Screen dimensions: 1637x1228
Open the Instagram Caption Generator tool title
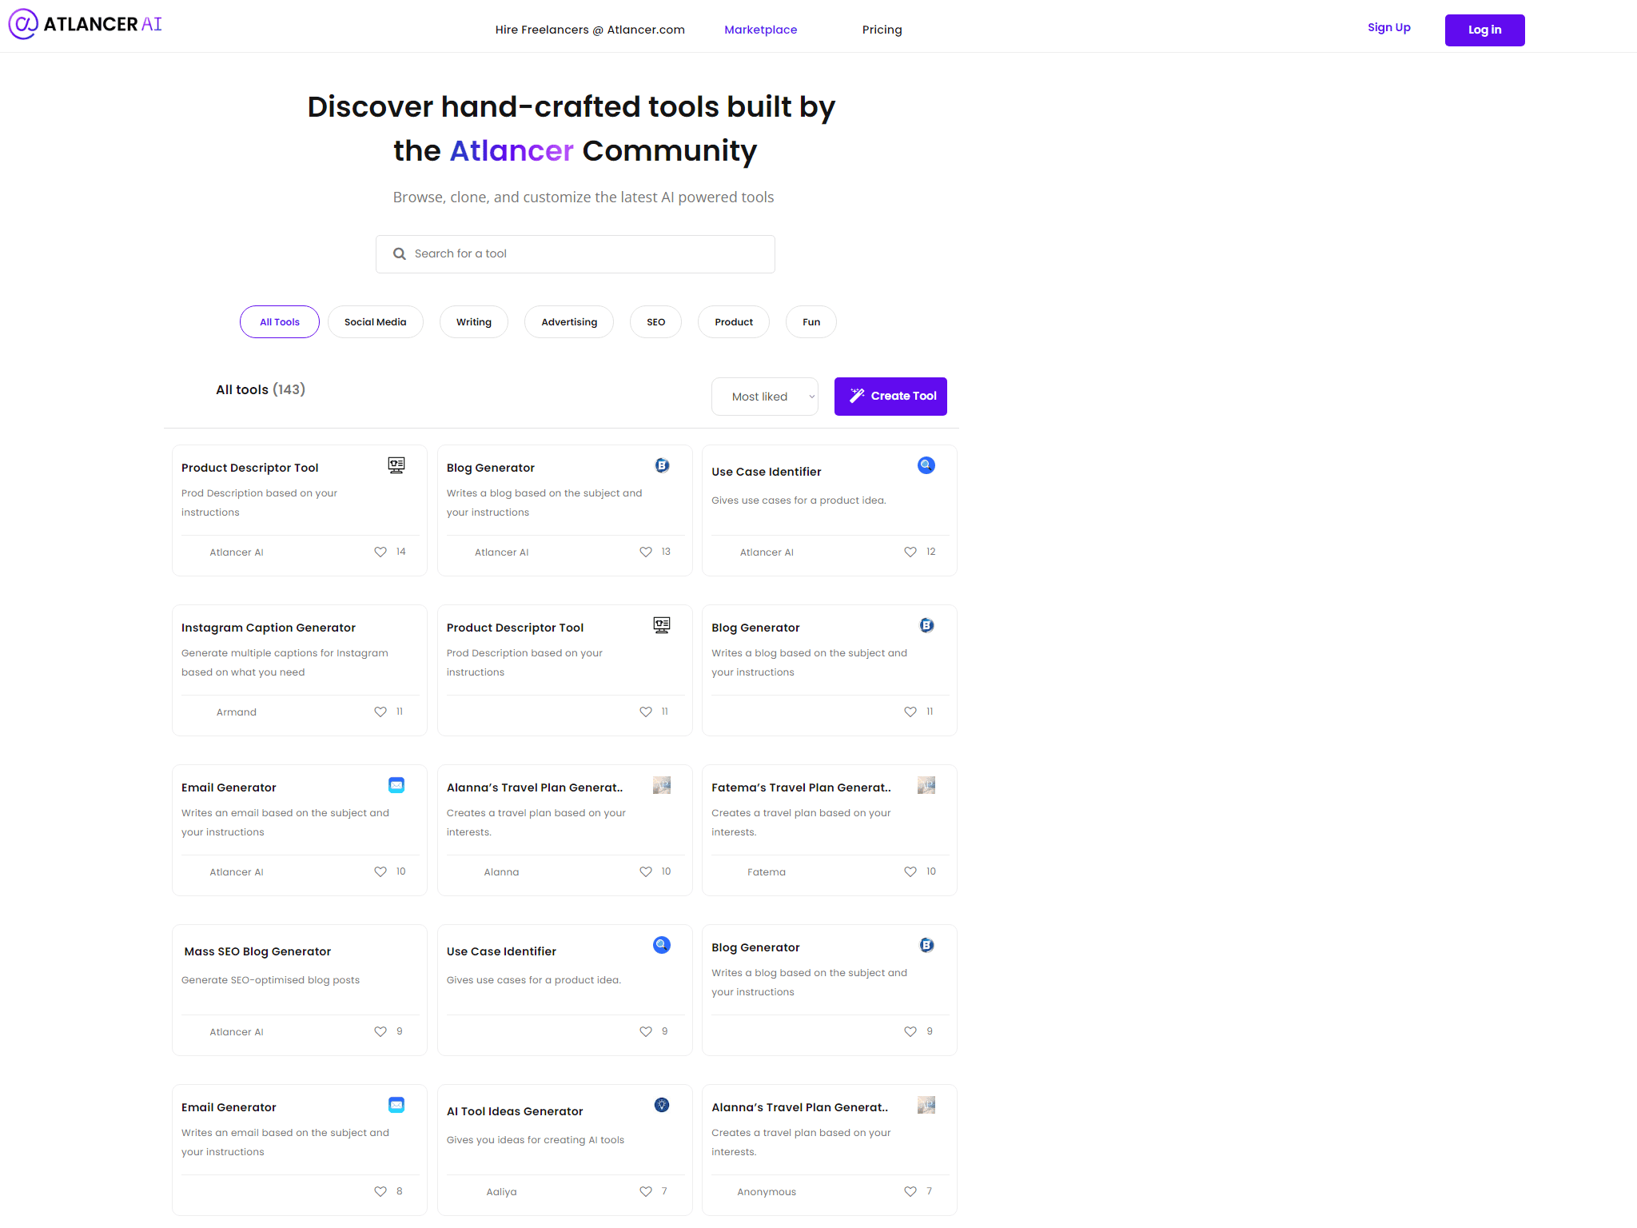pyautogui.click(x=269, y=628)
